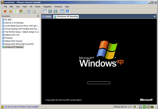Minimize the VMware Server Console window

pyautogui.click(x=149, y=2)
